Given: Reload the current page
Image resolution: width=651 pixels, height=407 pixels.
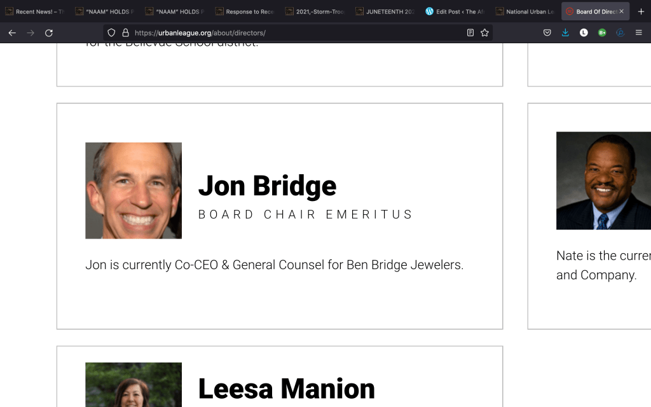Looking at the screenshot, I should pos(48,33).
